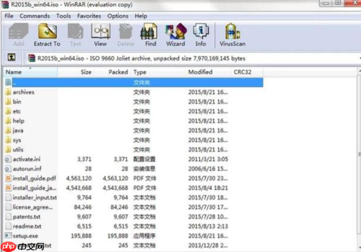361x252 pixels.
Task: Select the license_agree... file name
Action: point(33,207)
